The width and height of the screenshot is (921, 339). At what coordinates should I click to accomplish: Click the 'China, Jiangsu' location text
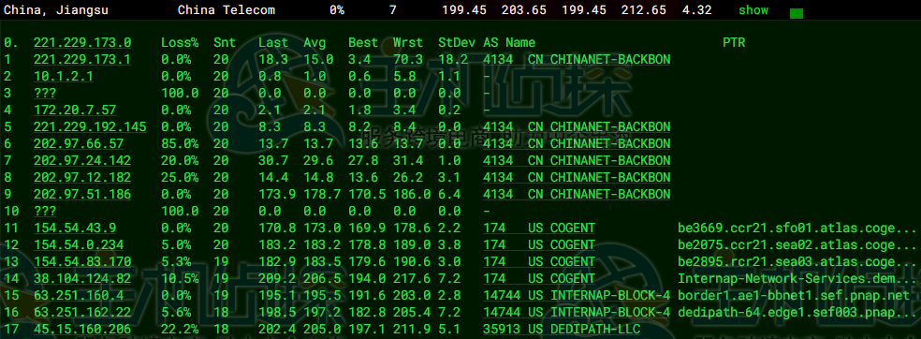coord(56,10)
